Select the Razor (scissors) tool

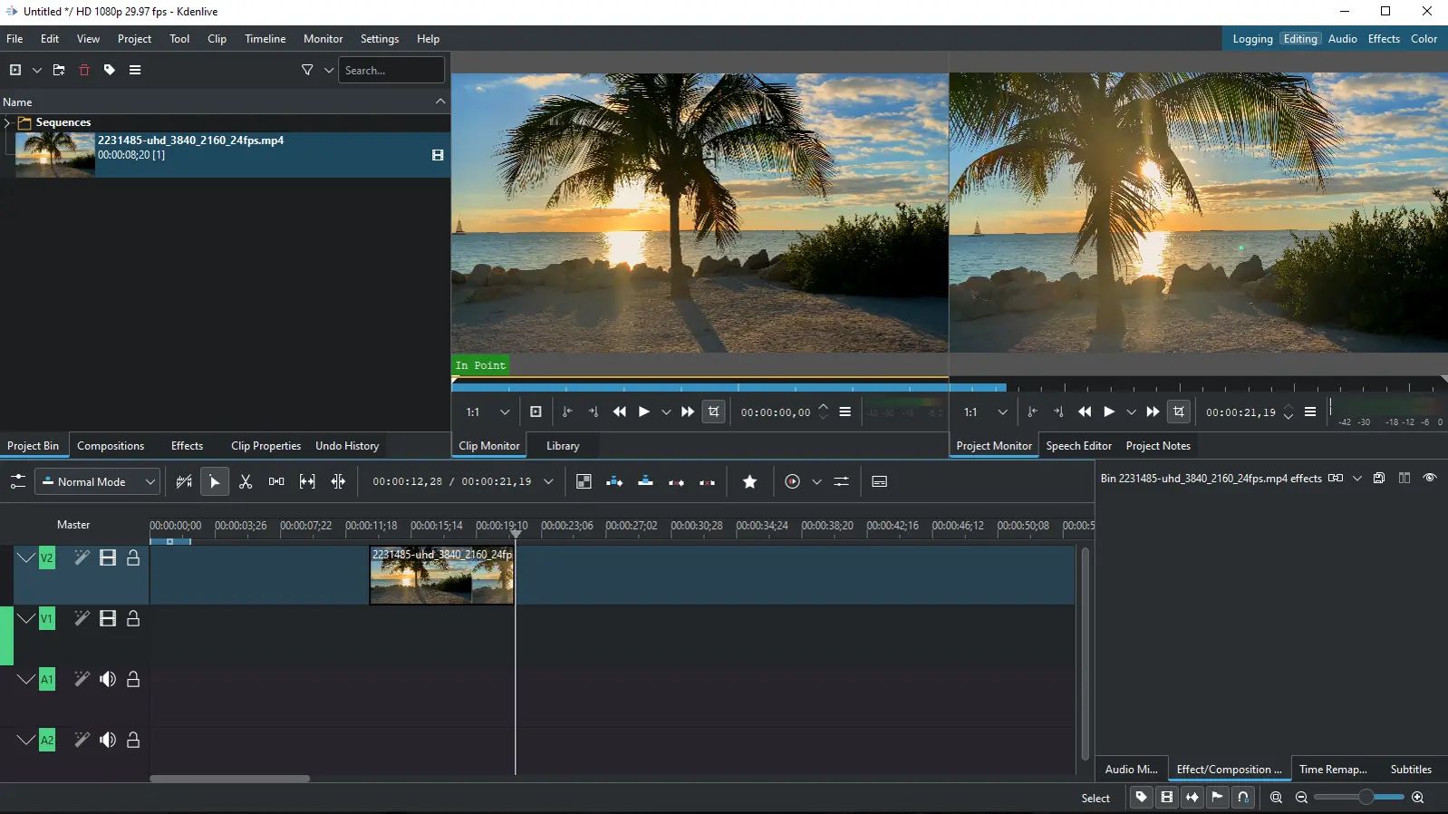pyautogui.click(x=246, y=482)
